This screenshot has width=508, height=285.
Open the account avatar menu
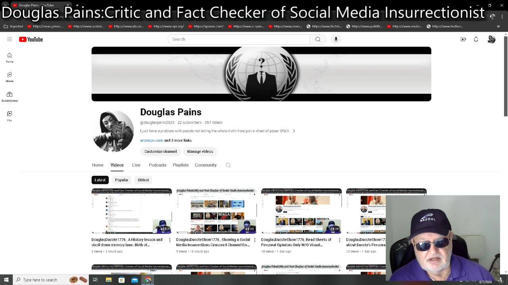pyautogui.click(x=491, y=39)
